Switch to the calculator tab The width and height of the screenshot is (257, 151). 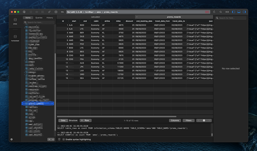tap(96, 17)
